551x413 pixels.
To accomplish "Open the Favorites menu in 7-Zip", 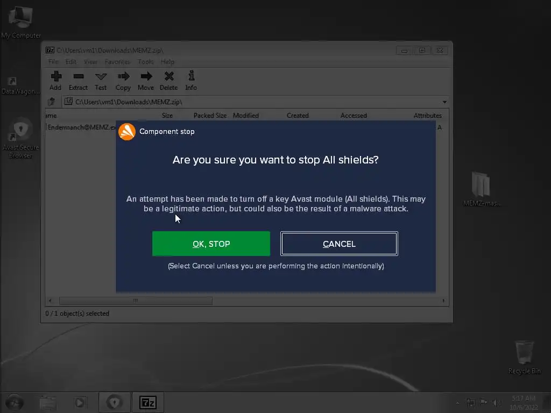I will pyautogui.click(x=117, y=62).
